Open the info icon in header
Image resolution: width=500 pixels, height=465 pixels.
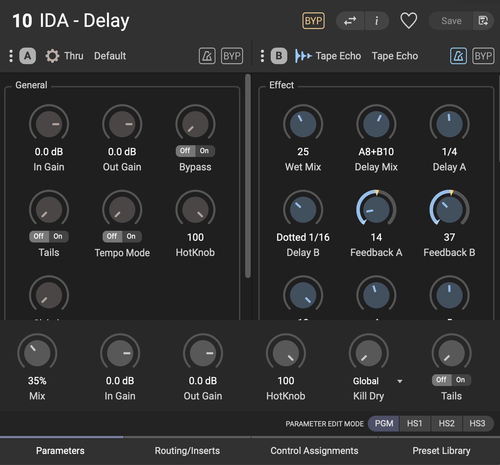[377, 21]
